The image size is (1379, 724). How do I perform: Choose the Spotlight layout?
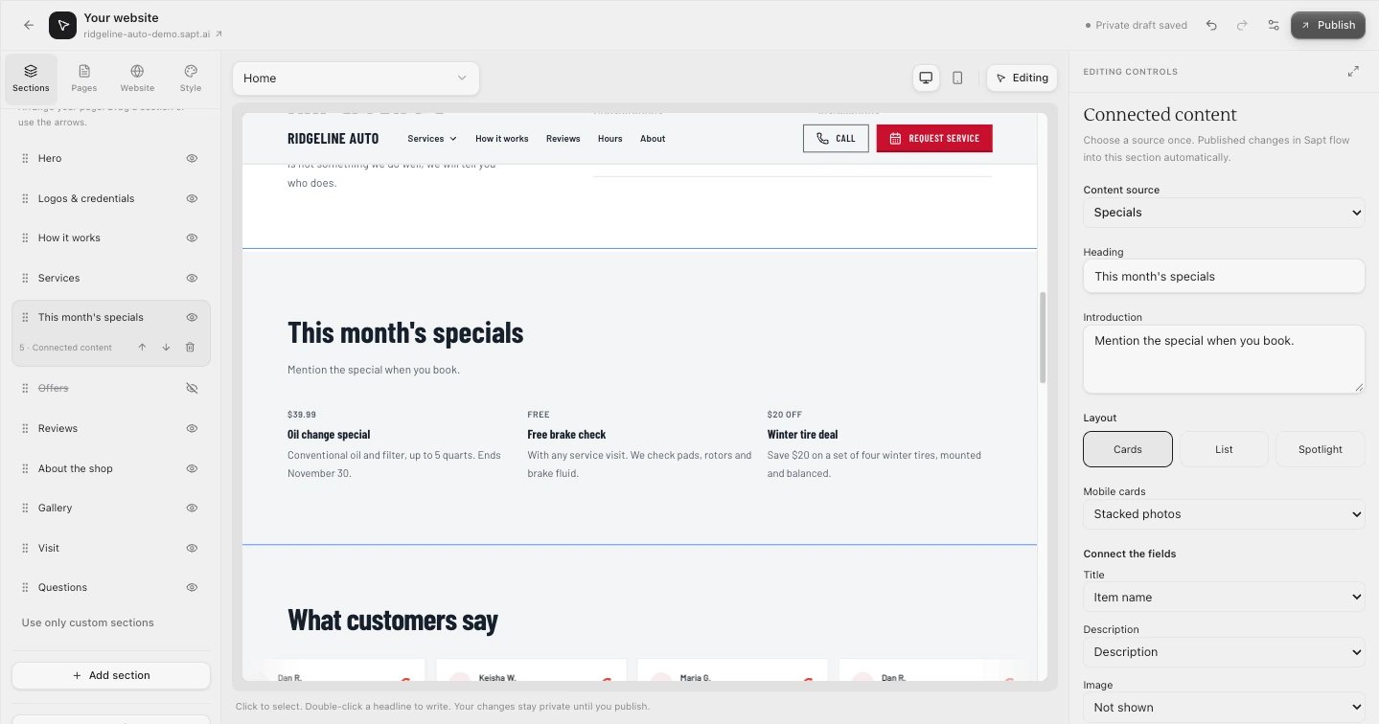pos(1320,449)
